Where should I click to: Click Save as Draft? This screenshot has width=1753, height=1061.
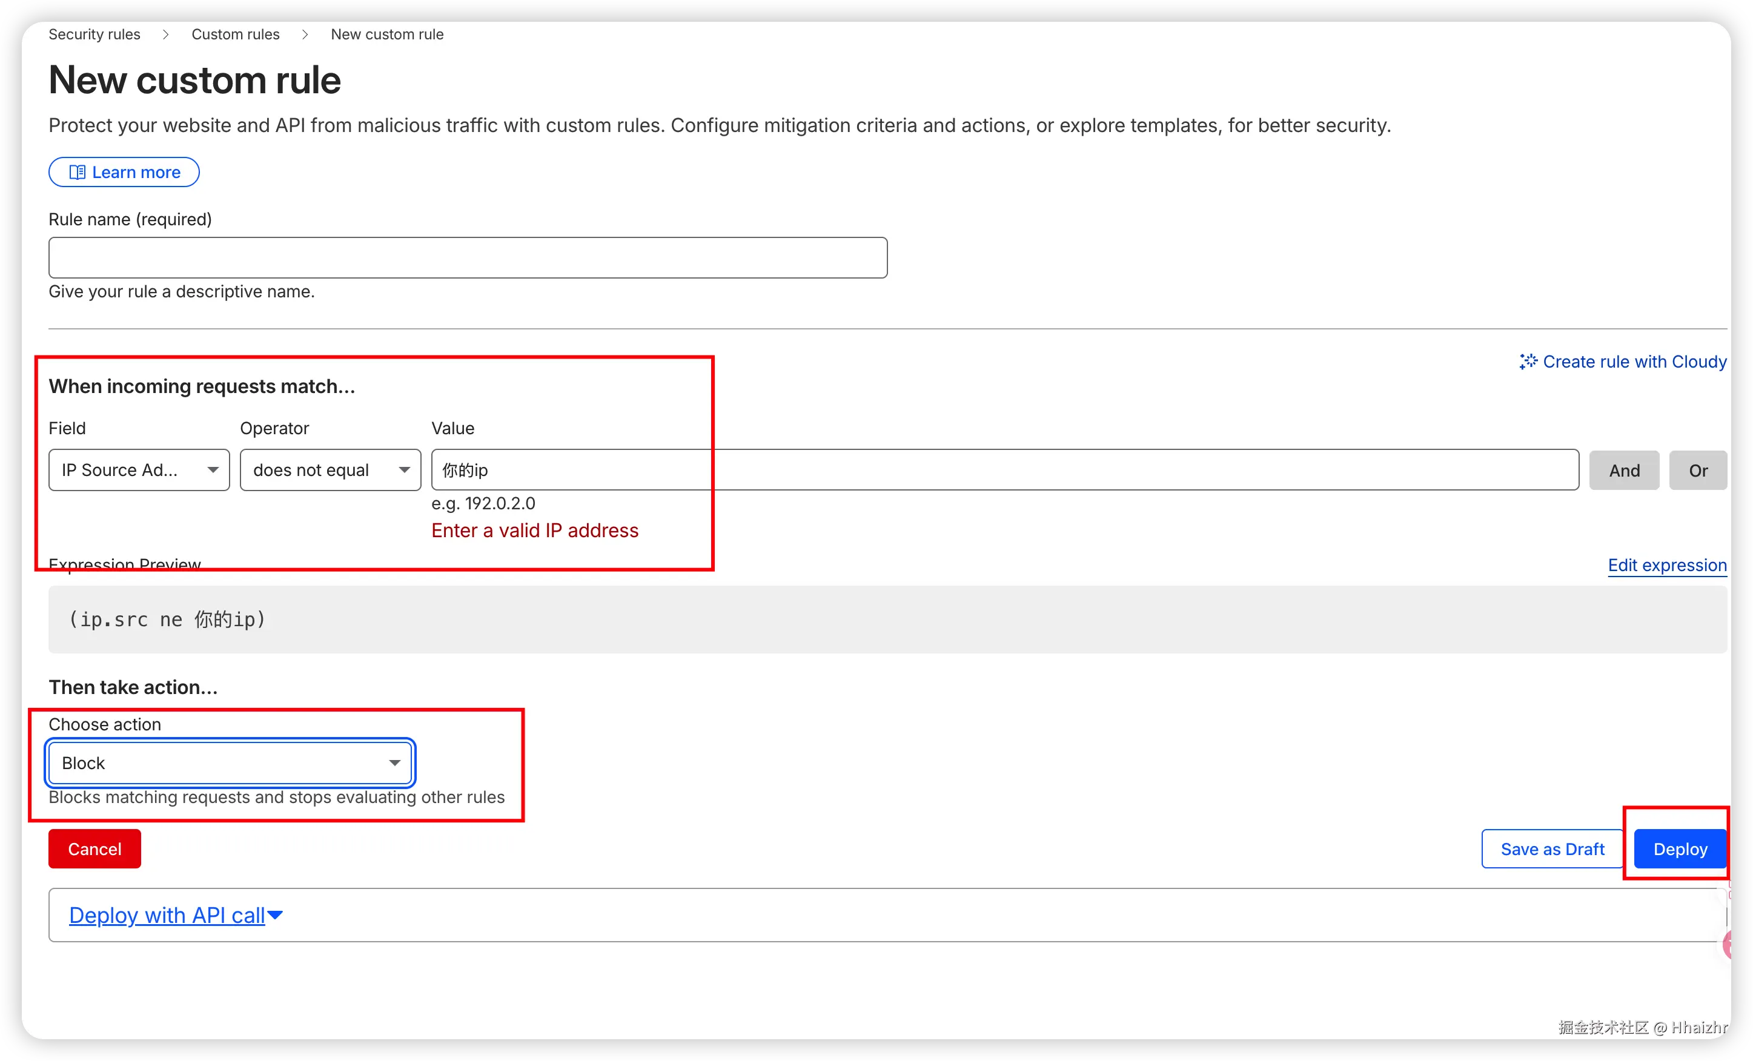(1552, 849)
